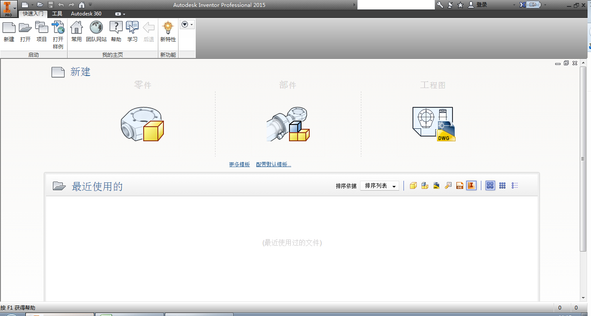Click the Undo arrow in quick access toolbar
Viewport: 591px width, 316px height.
[61, 5]
